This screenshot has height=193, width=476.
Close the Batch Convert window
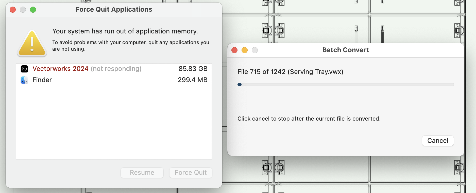coord(234,50)
